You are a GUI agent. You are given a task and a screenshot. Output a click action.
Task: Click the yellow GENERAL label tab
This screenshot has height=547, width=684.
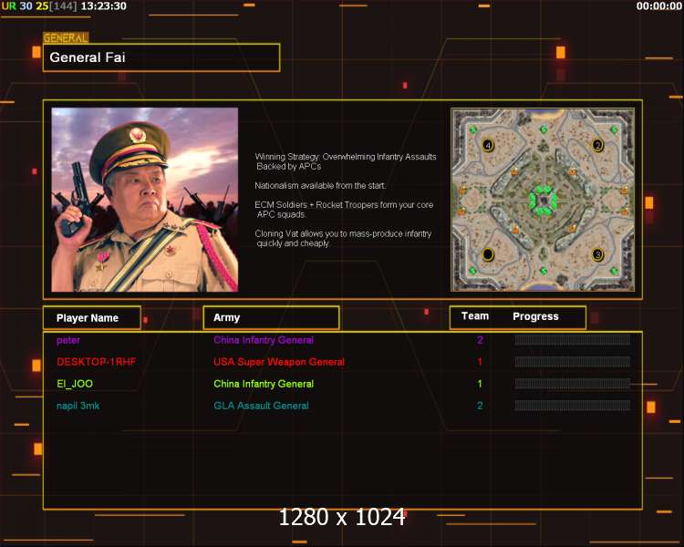pos(66,38)
